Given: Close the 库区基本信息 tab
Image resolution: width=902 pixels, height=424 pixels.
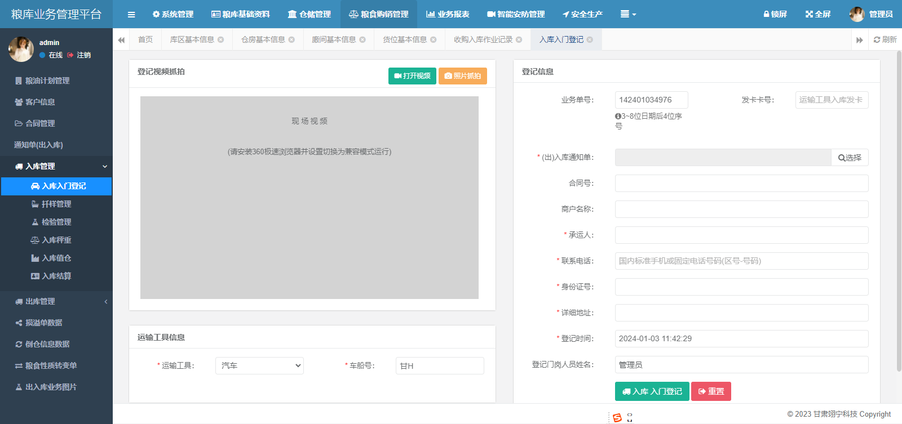Looking at the screenshot, I should (221, 39).
